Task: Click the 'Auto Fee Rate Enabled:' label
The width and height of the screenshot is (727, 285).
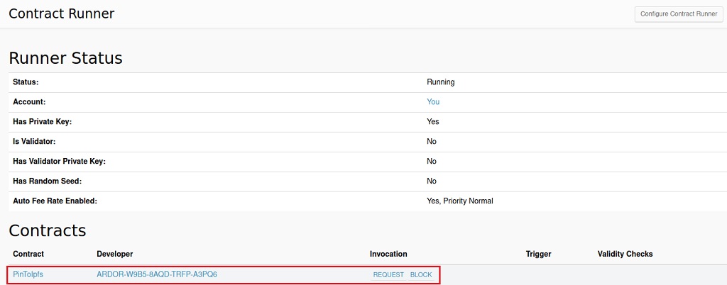Action: [x=55, y=201]
